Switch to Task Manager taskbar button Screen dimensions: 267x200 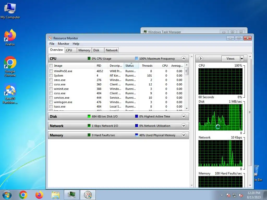[72, 195]
